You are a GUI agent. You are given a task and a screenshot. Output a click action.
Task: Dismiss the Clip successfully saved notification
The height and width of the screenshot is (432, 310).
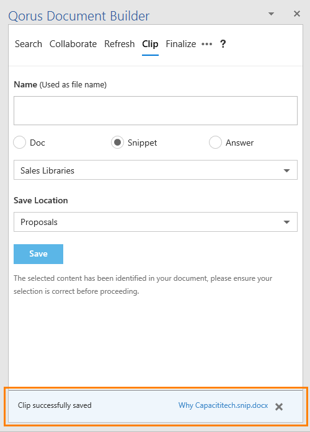click(x=279, y=407)
